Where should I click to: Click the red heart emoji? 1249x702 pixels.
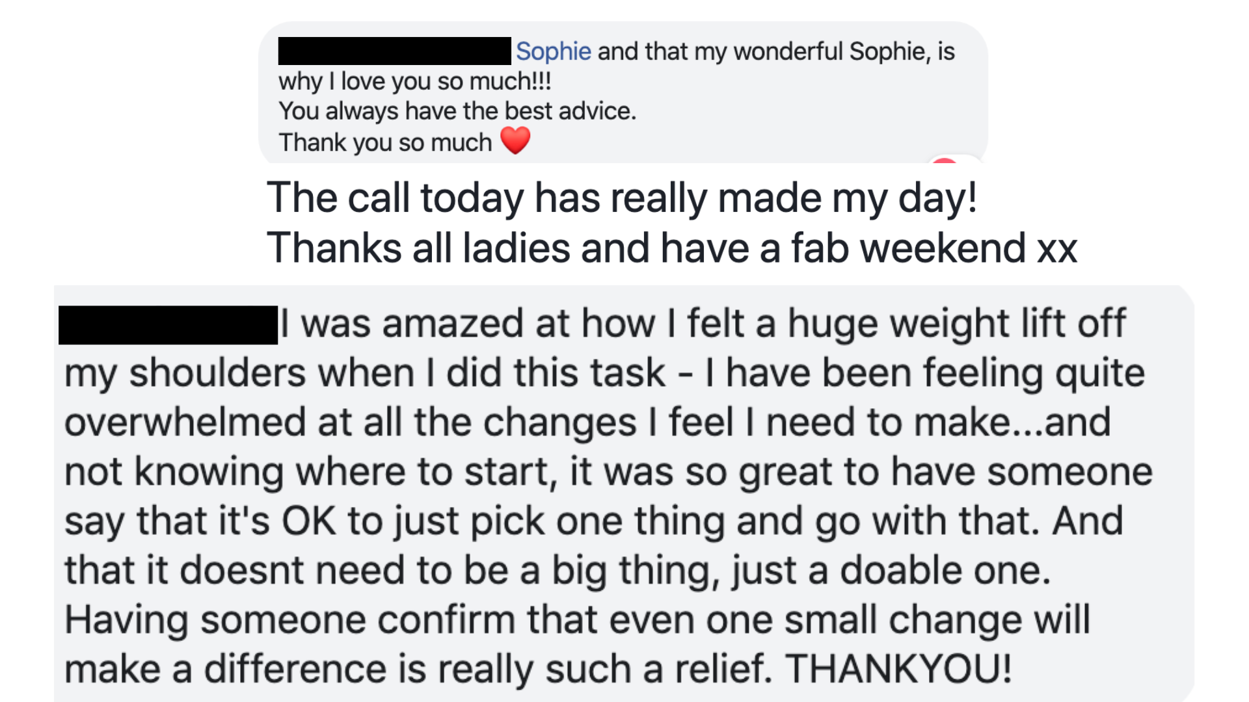click(515, 140)
